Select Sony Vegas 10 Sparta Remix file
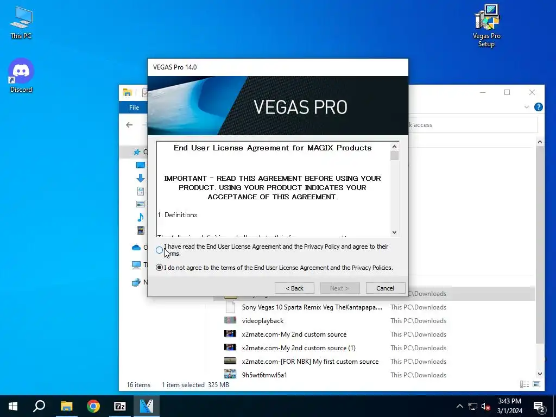Screen dimensions: 556x417 pyautogui.click(x=312, y=307)
